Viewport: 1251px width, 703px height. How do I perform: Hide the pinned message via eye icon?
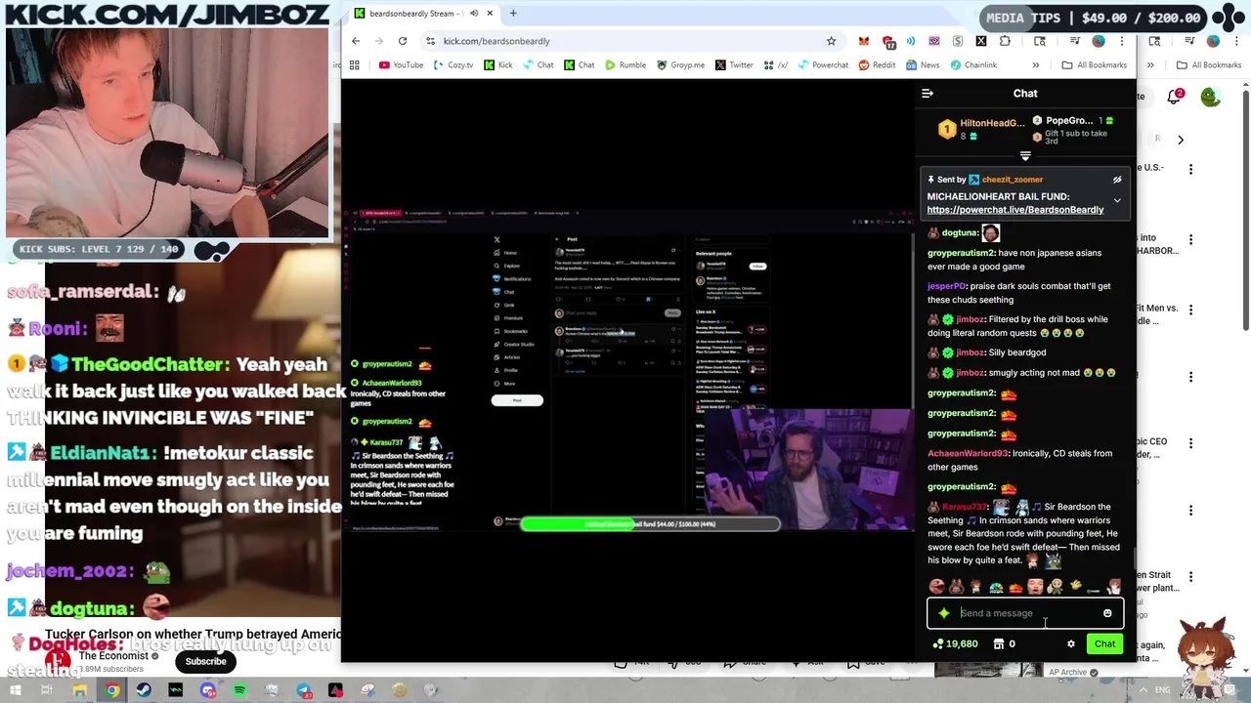[x=1117, y=180]
